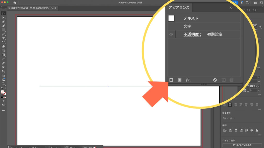This screenshot has width=264, height=148.
Task: Enable center paragraph alignment
Action: pos(230,105)
